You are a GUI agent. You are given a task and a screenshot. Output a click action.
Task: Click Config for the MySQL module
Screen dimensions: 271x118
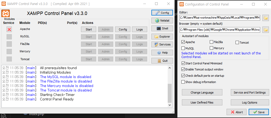coord(123,37)
